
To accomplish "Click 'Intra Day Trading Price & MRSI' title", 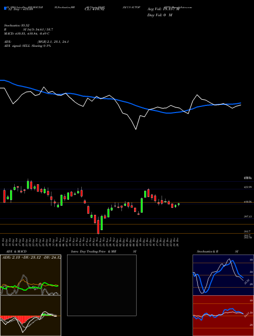I will coord(104,251).
